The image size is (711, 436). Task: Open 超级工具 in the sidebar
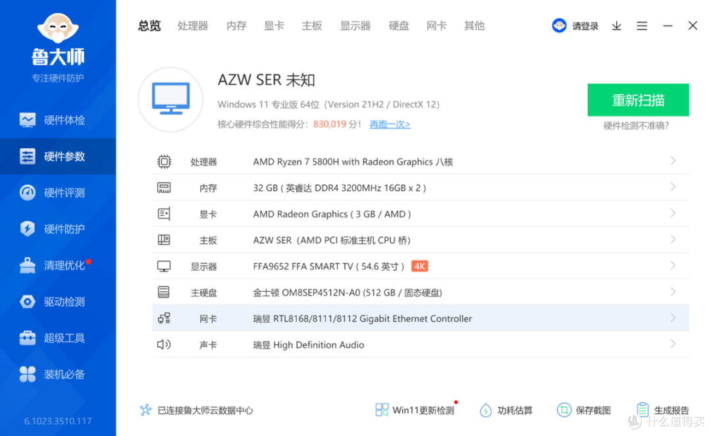click(x=58, y=338)
